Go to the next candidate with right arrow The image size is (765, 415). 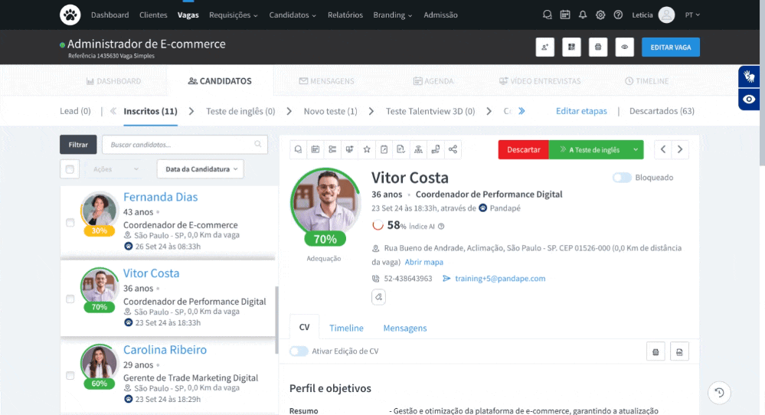click(679, 149)
